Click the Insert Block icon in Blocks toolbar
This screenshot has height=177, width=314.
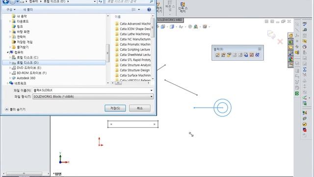click(x=229, y=55)
